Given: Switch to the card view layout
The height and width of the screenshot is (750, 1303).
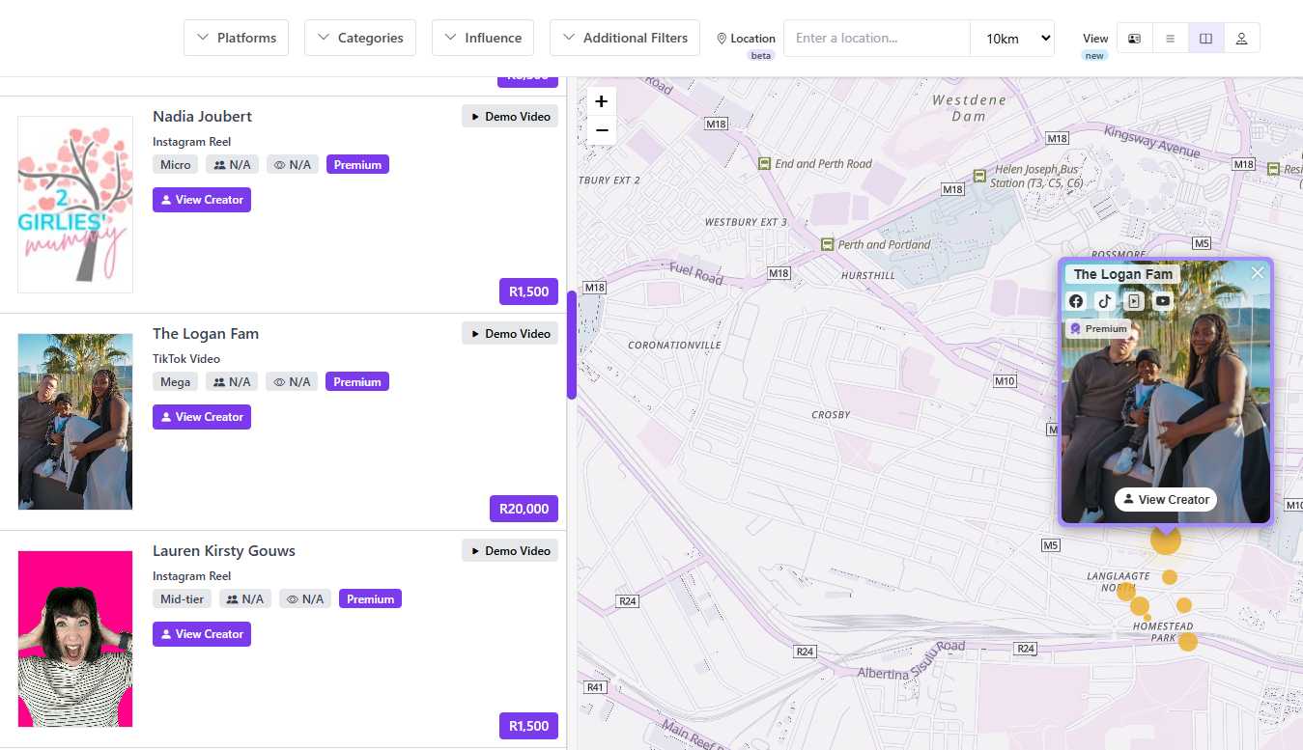Looking at the screenshot, I should click(x=1134, y=38).
